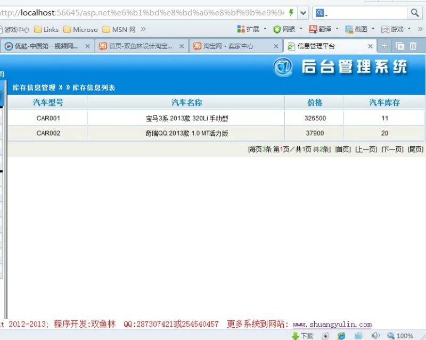The image size is (426, 340).
Task: Click the localhost address bar URL
Action: coord(141,13)
